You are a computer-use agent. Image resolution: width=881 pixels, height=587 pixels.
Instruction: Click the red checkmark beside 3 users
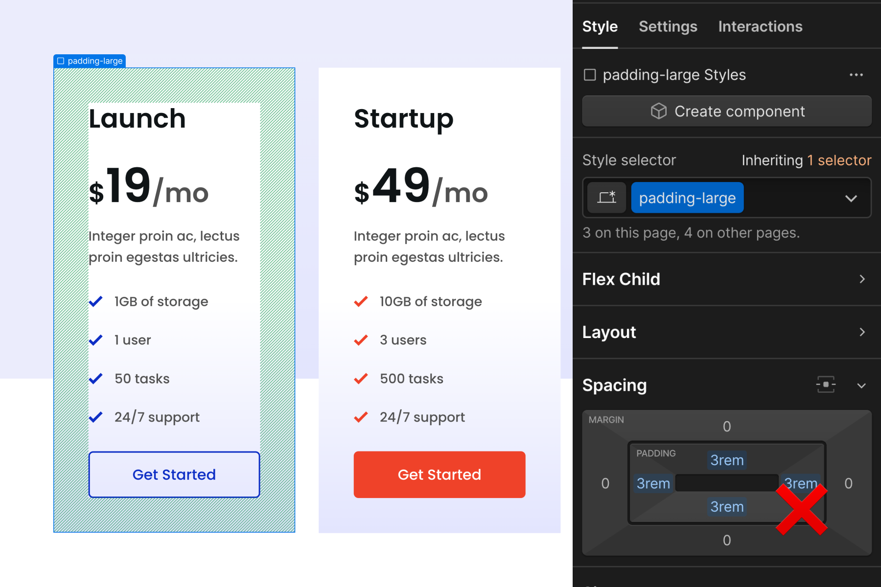[361, 340]
